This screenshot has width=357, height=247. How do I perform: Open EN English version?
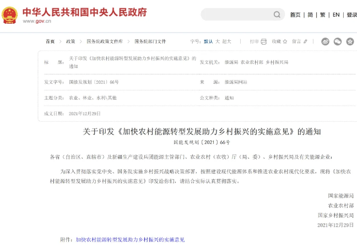336,15
